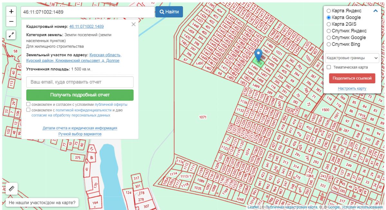Click the email input field for report

pos(80,82)
